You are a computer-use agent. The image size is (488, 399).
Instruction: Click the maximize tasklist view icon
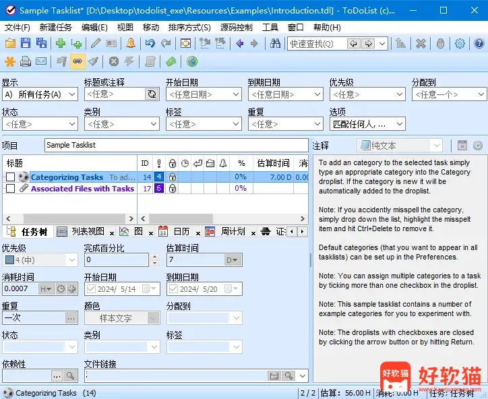tap(185, 43)
